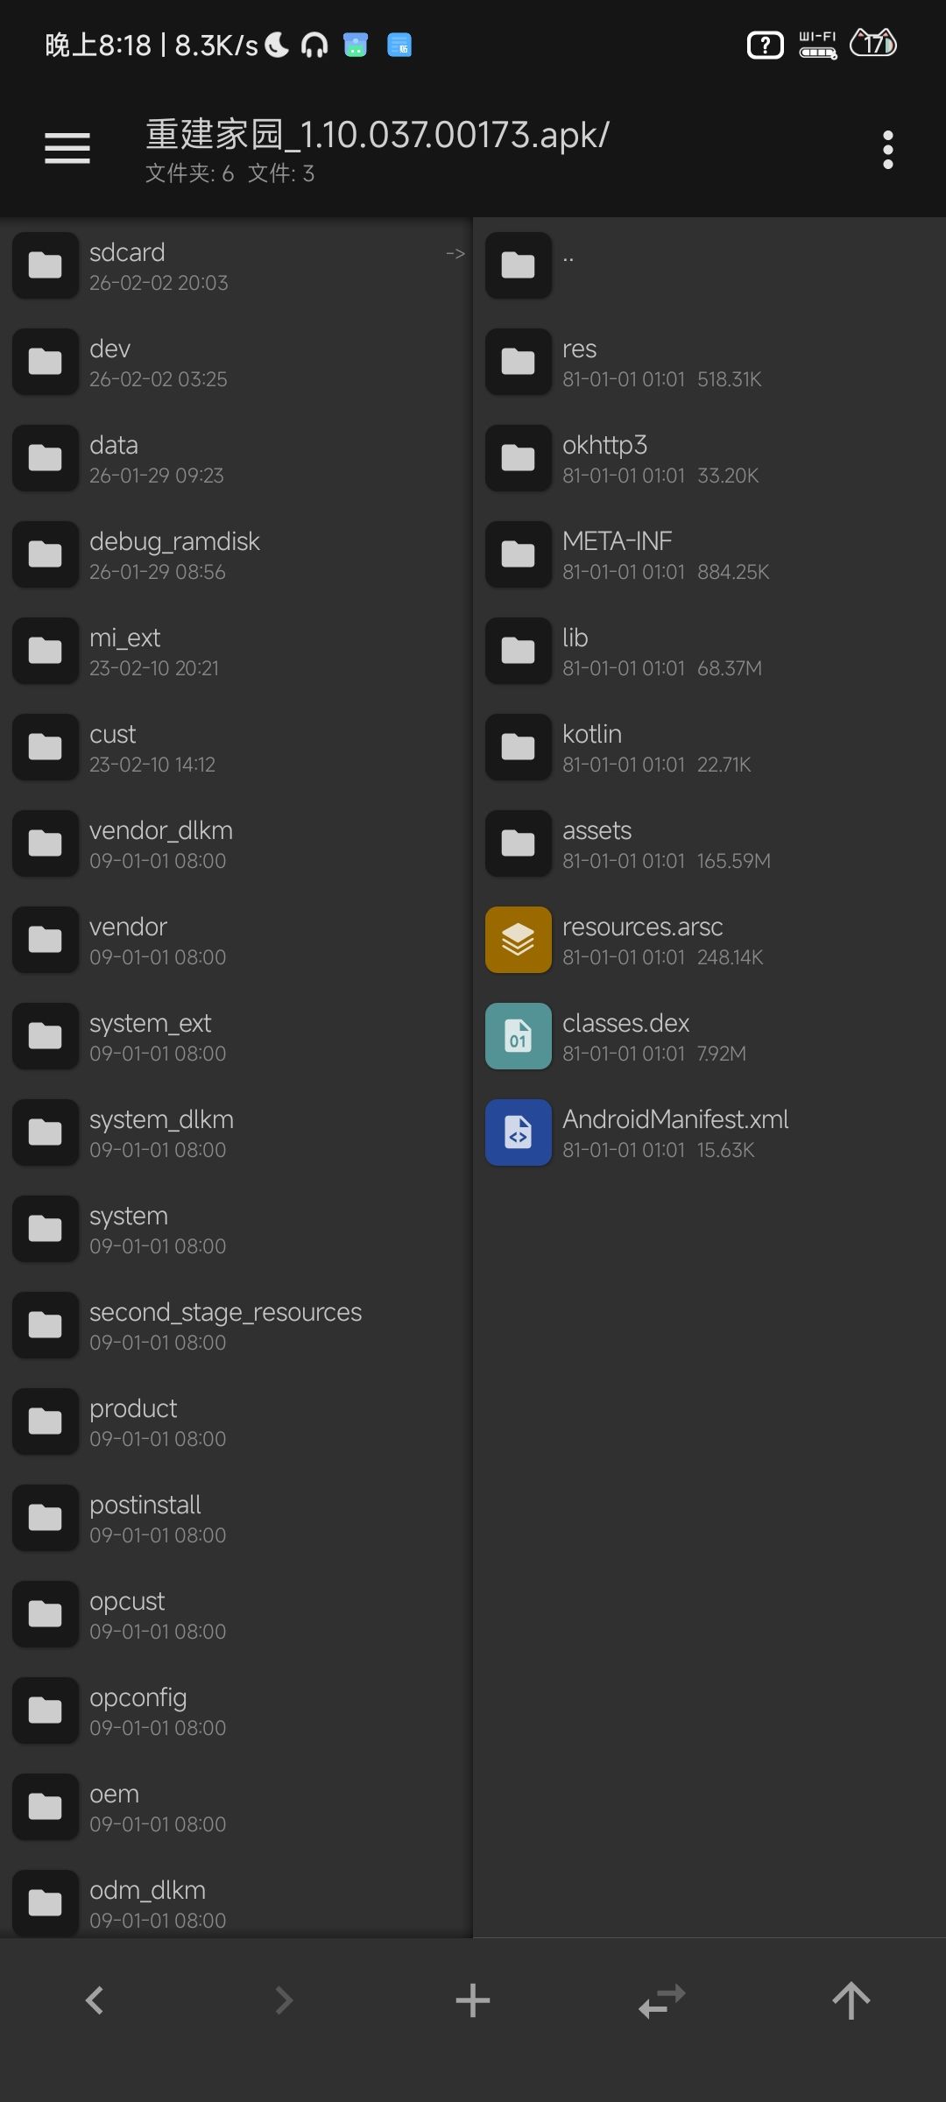
Task: Tap the apk path title in header
Action: (x=377, y=136)
